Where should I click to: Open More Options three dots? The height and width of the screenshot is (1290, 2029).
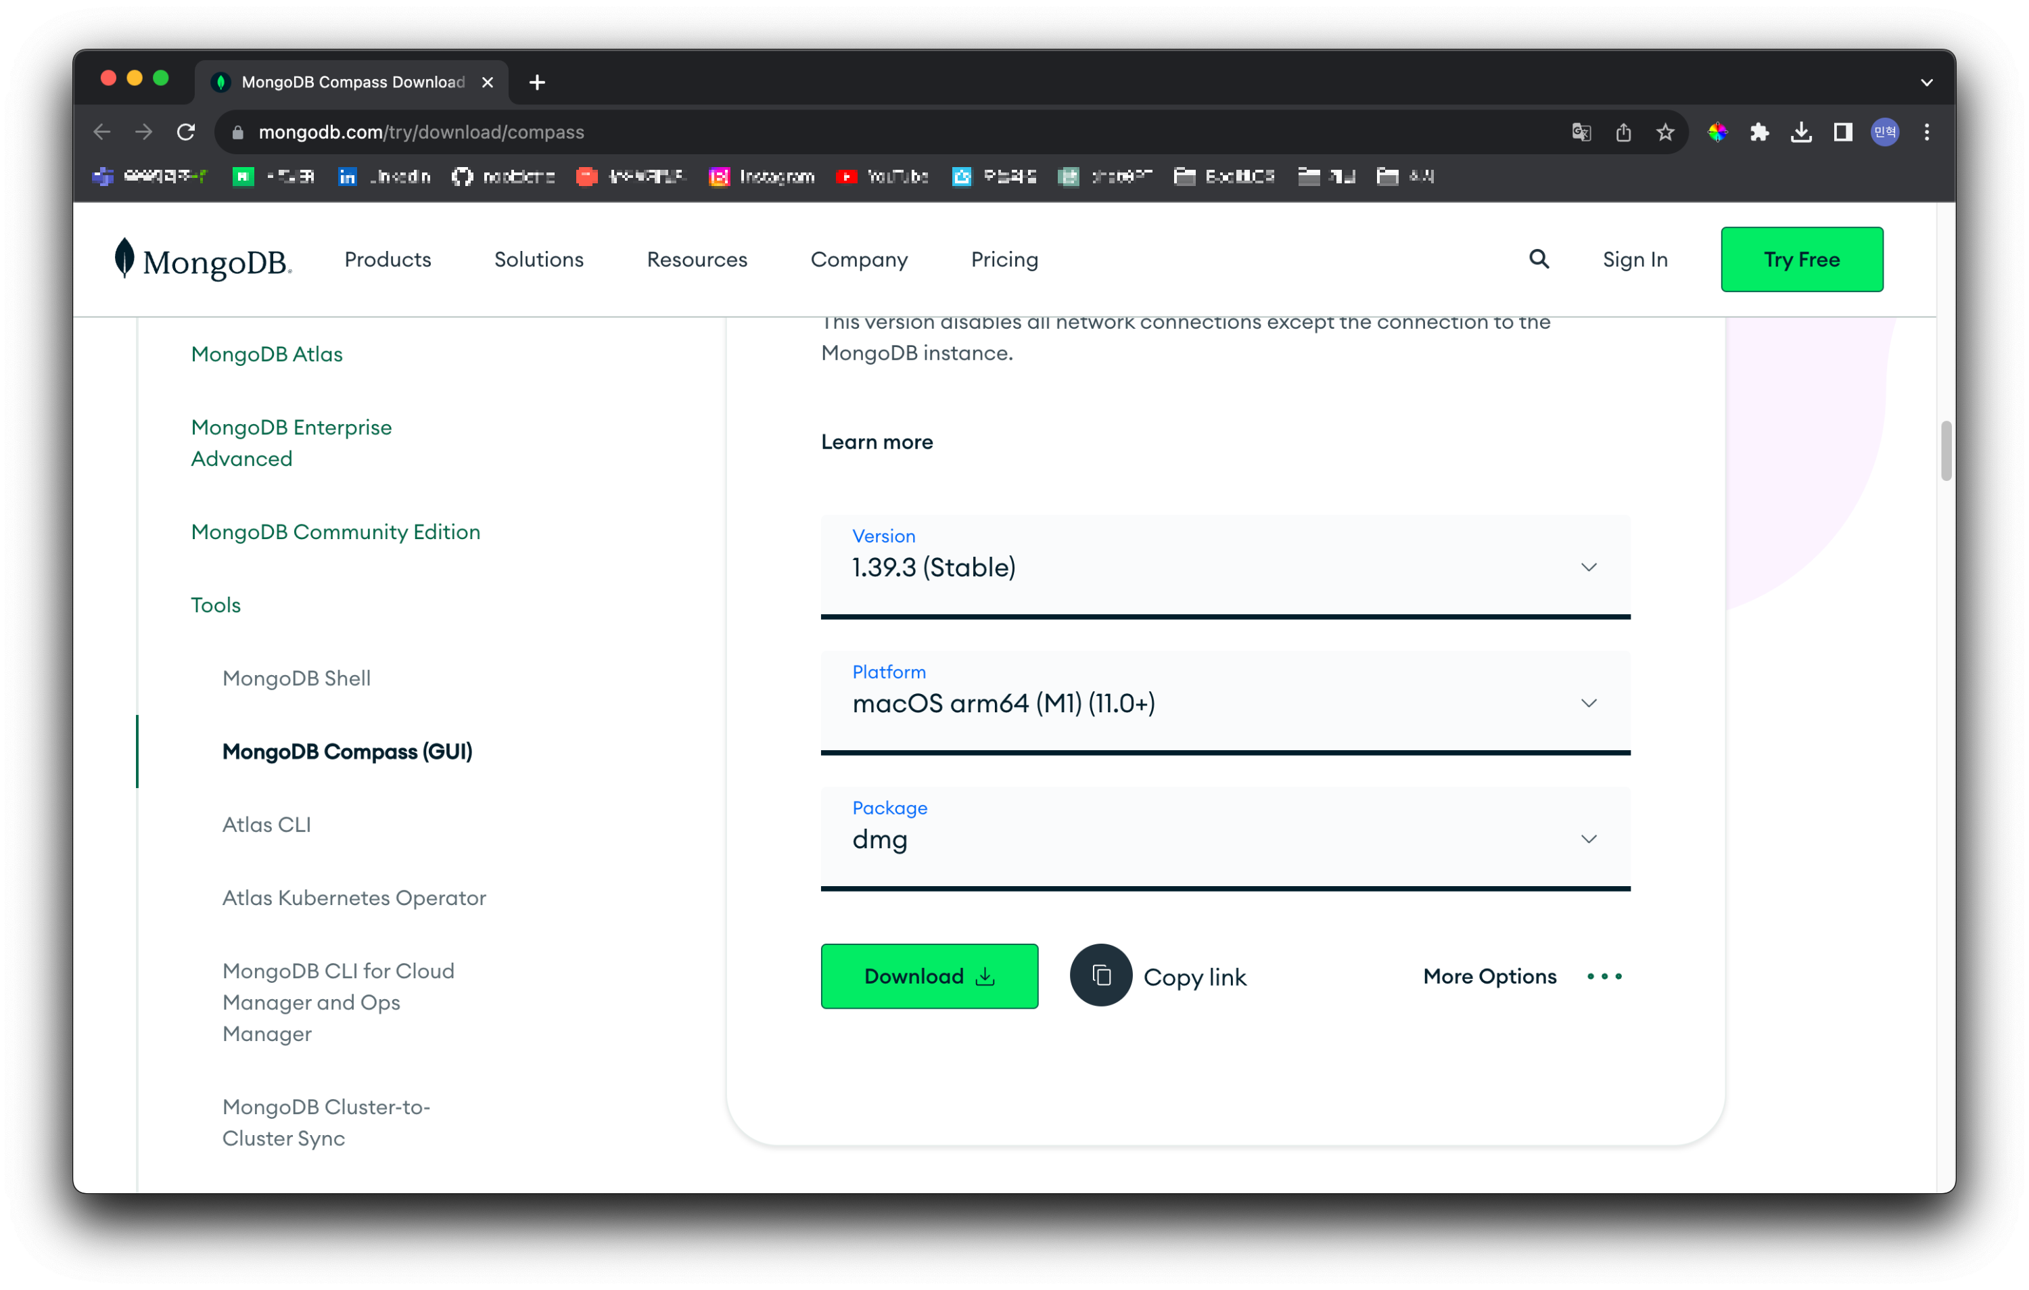(x=1604, y=975)
